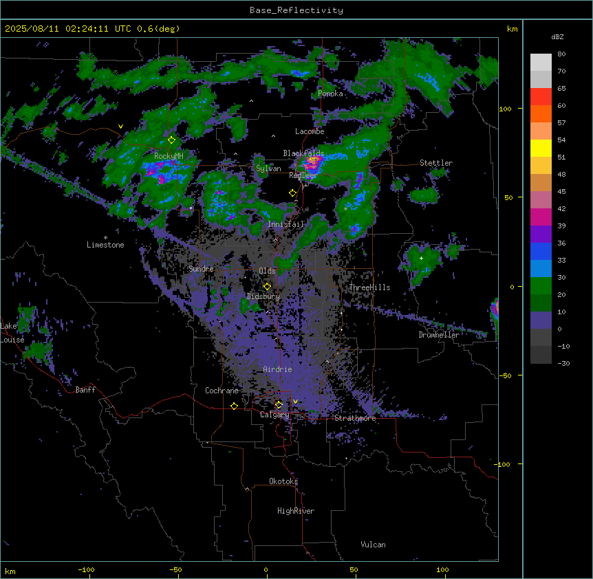
Task: Click the Olds city label
Action: point(267,271)
